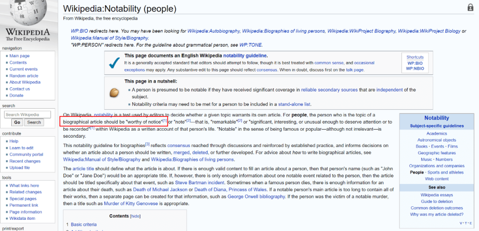
Task: Open Common deletion outcomes link
Action: pyautogui.click(x=436, y=208)
